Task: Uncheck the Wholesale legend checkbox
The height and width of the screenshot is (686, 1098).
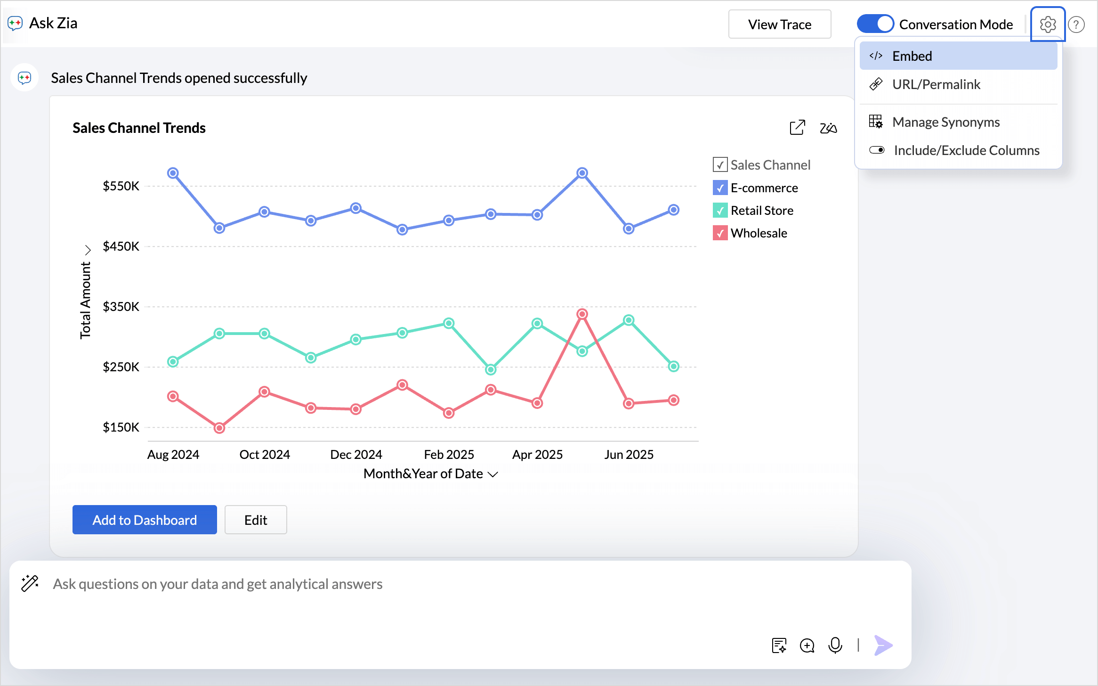Action: 720,233
